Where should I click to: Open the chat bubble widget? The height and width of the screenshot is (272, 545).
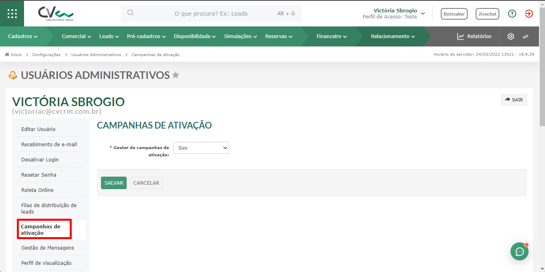pyautogui.click(x=520, y=252)
